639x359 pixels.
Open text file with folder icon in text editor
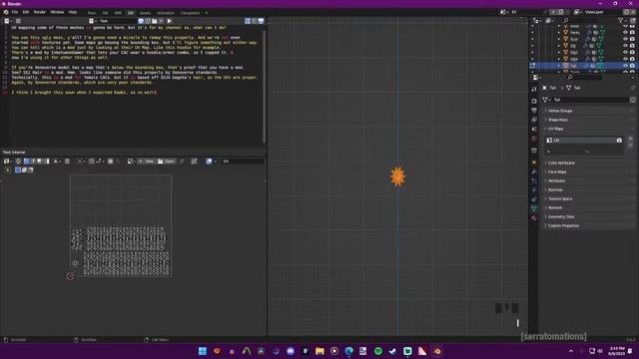[x=154, y=21]
